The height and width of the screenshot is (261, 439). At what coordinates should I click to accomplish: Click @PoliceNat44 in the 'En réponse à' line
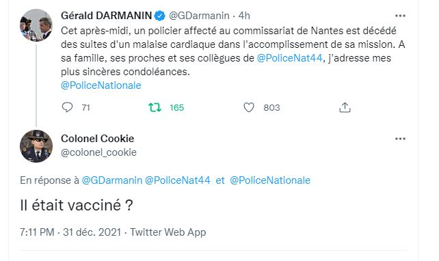click(178, 180)
